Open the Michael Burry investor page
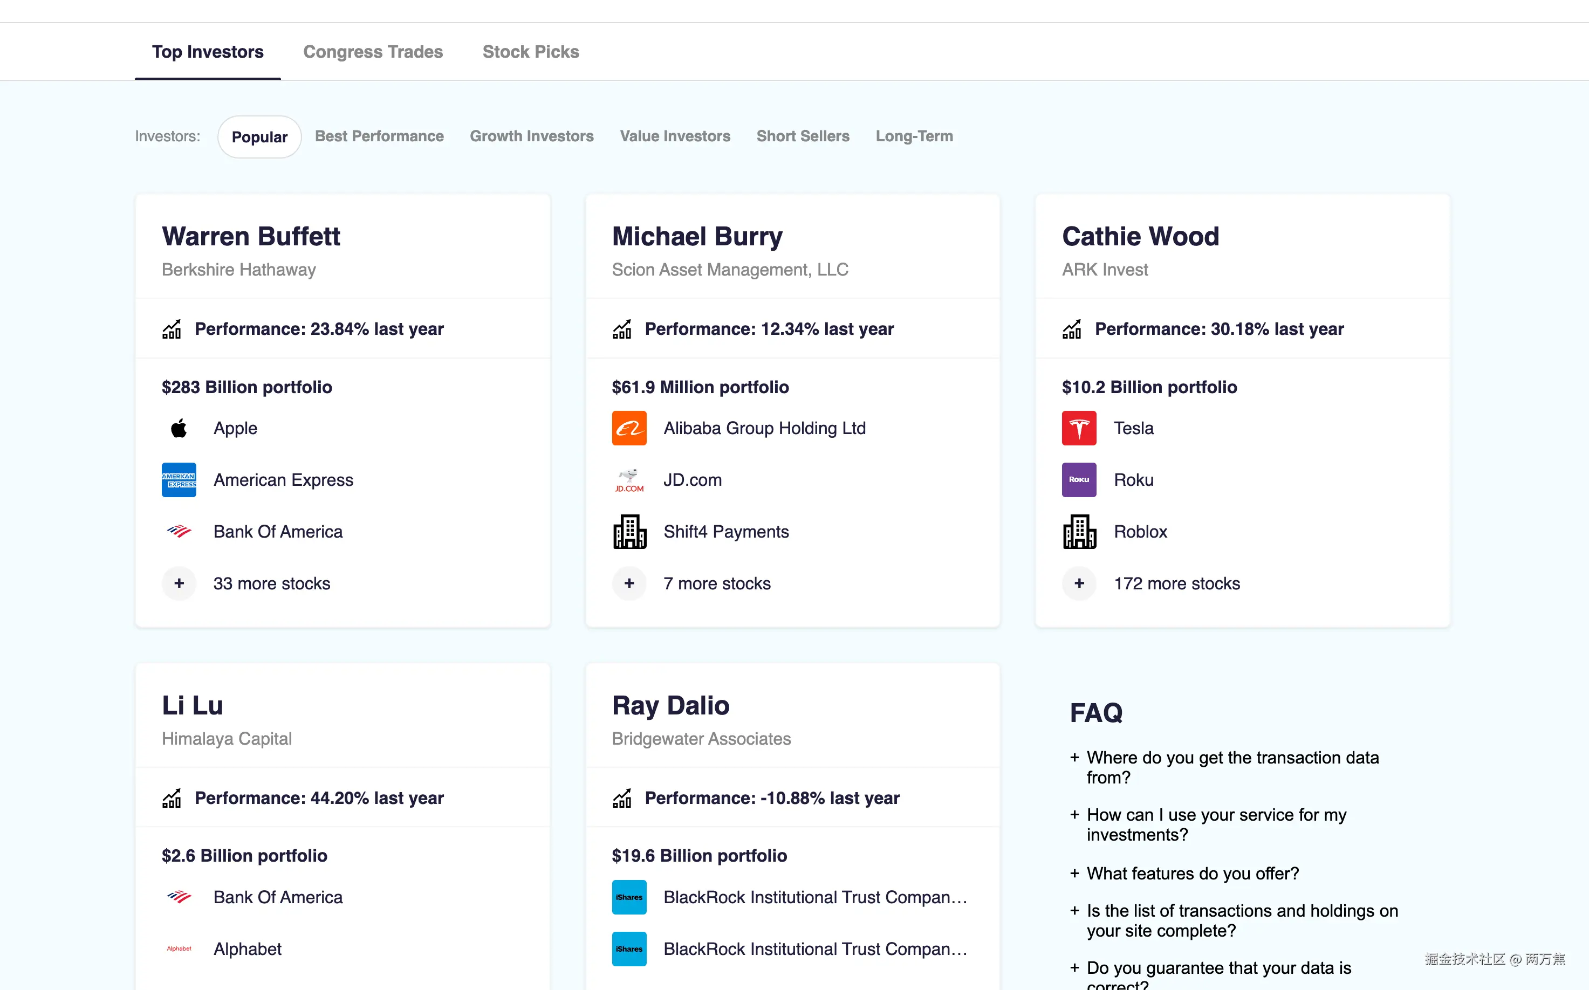The width and height of the screenshot is (1589, 990). (697, 236)
